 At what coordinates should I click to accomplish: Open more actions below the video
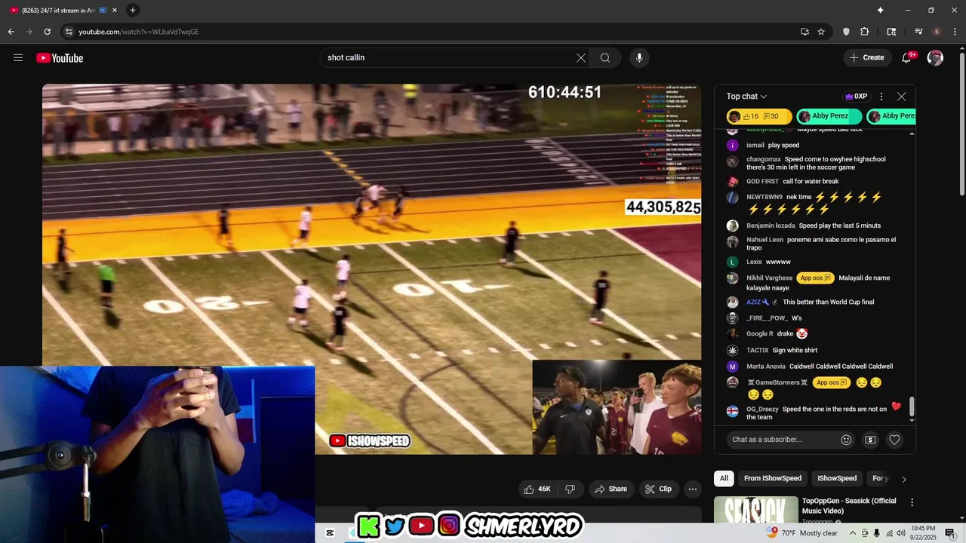click(692, 489)
